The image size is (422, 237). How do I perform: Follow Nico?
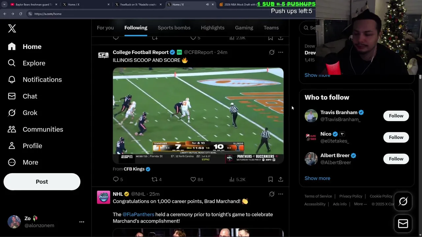[396, 137]
